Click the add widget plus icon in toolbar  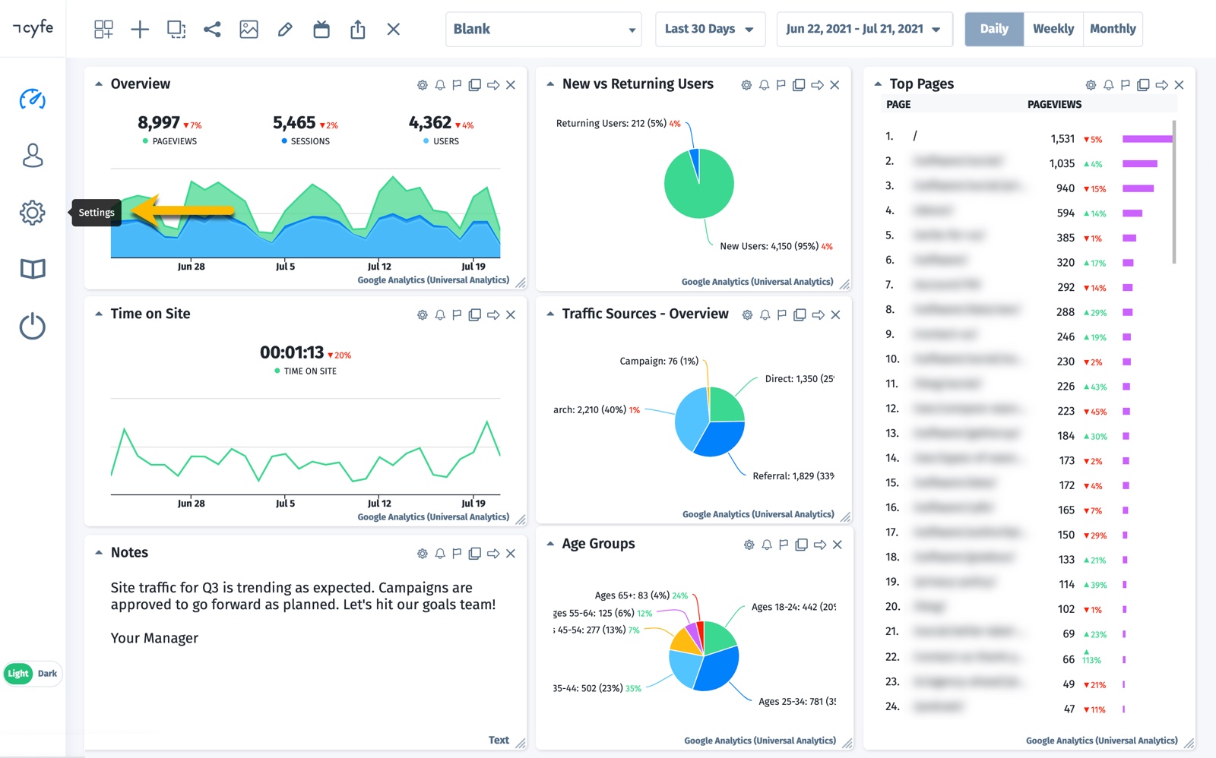click(140, 30)
